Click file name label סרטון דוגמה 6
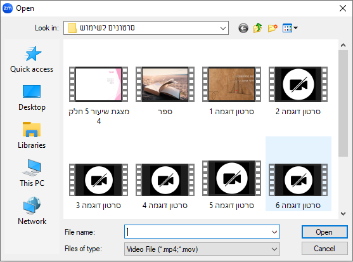Viewport: 353px width, 262px height. pyautogui.click(x=298, y=206)
